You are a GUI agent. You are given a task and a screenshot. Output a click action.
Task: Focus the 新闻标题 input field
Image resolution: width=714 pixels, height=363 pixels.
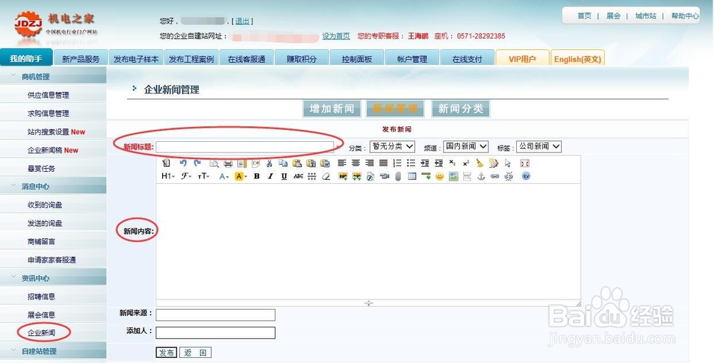tap(245, 147)
